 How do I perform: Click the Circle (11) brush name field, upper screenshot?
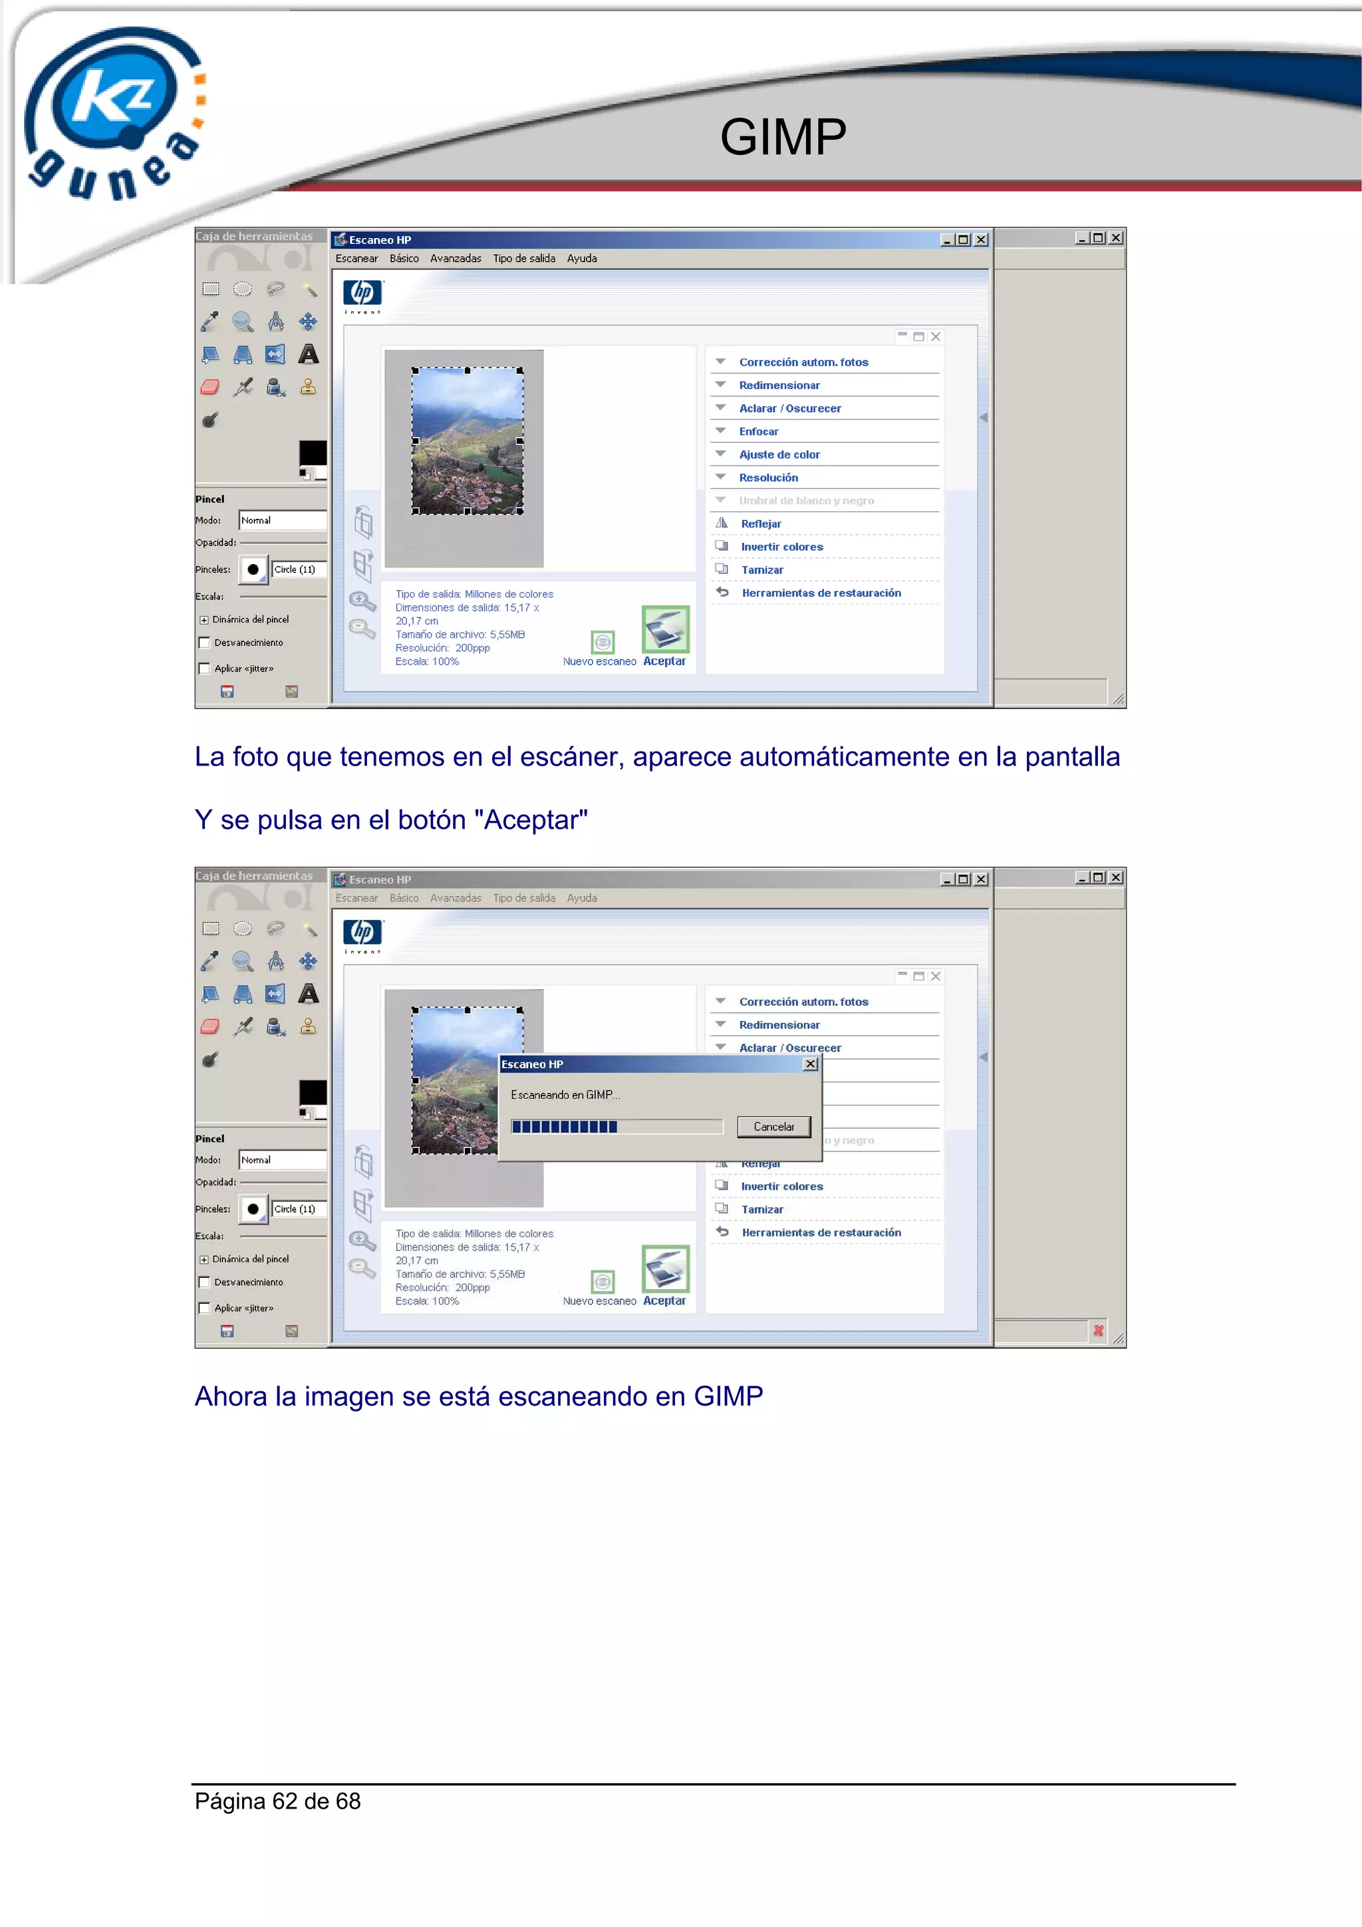(299, 570)
